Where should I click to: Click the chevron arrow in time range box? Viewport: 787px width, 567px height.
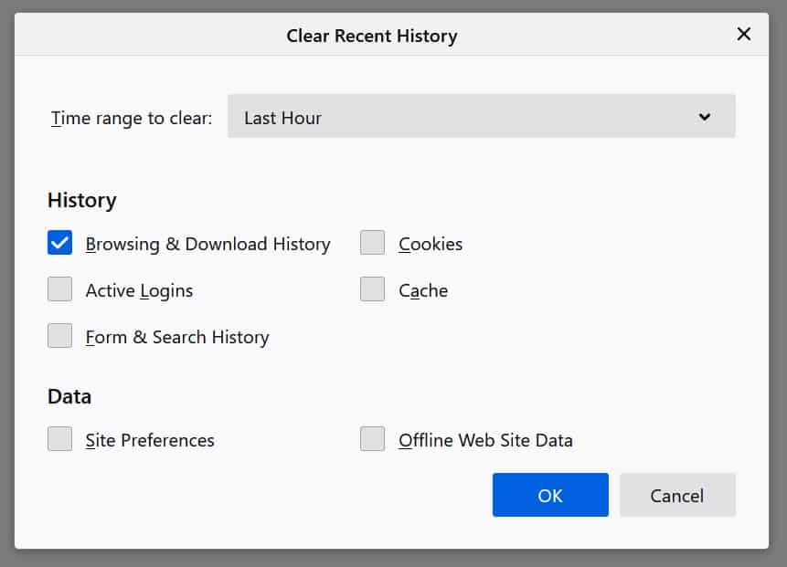(704, 117)
